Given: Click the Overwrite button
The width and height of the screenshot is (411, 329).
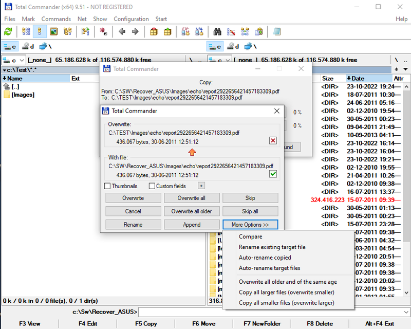Looking at the screenshot, I should click(133, 198).
